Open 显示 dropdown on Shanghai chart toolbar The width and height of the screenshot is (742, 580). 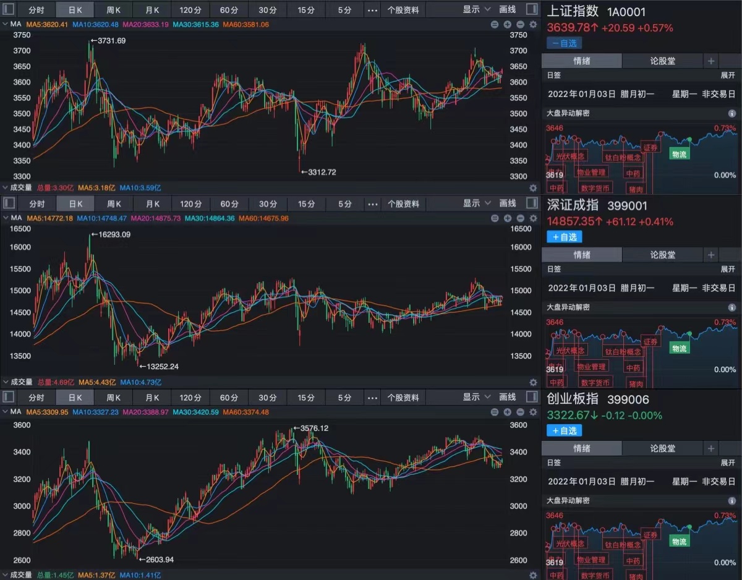(477, 10)
